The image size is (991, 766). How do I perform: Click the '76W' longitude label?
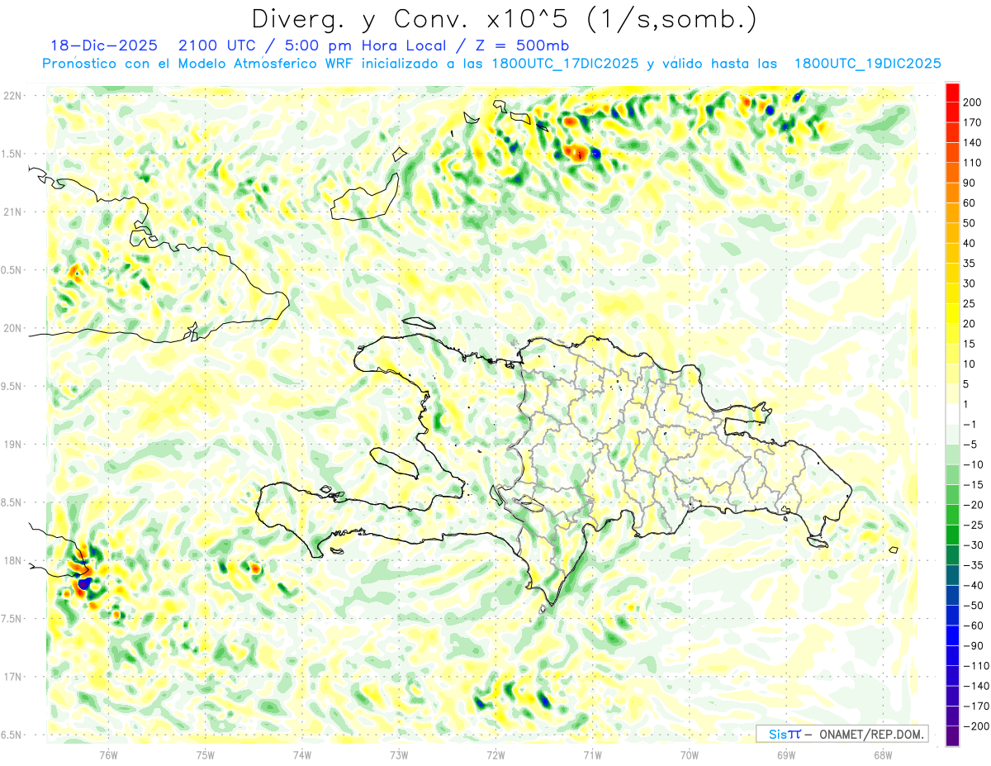(x=108, y=754)
